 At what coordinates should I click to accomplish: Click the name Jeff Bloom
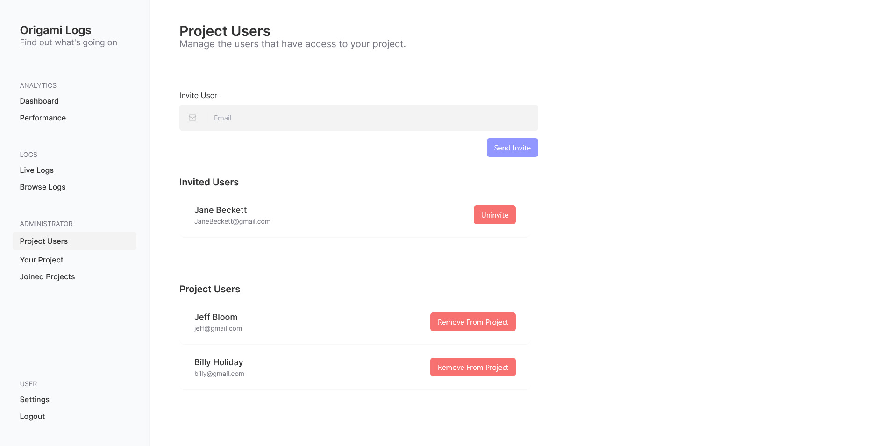(x=216, y=317)
